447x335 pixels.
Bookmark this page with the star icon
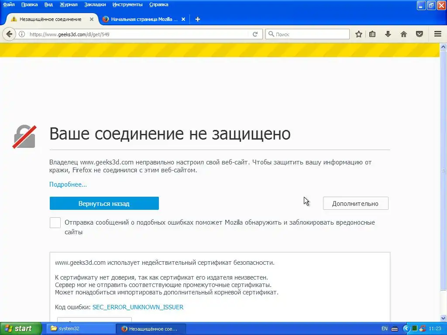(359, 34)
